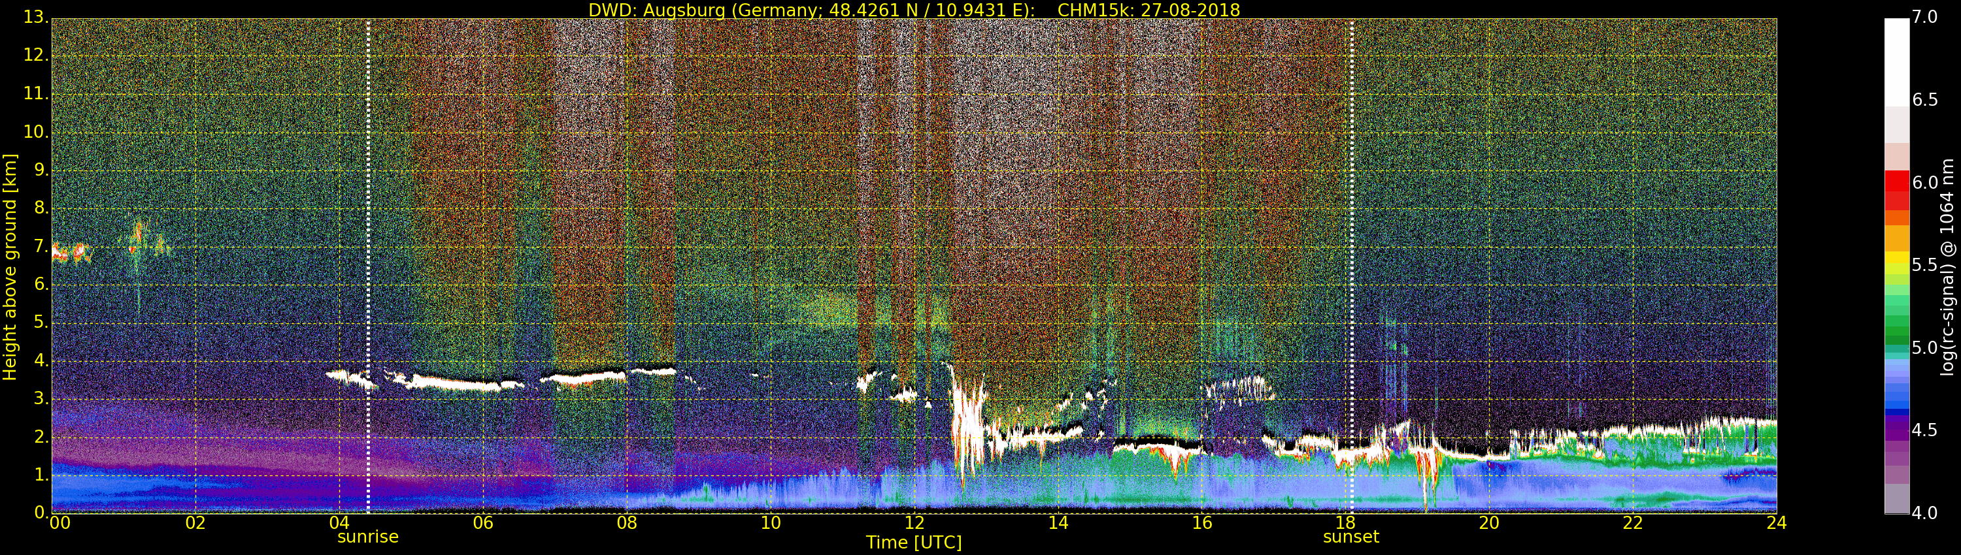The image size is (1961, 555).
Task: Click the '9.' height tick label
Action: tap(41, 170)
